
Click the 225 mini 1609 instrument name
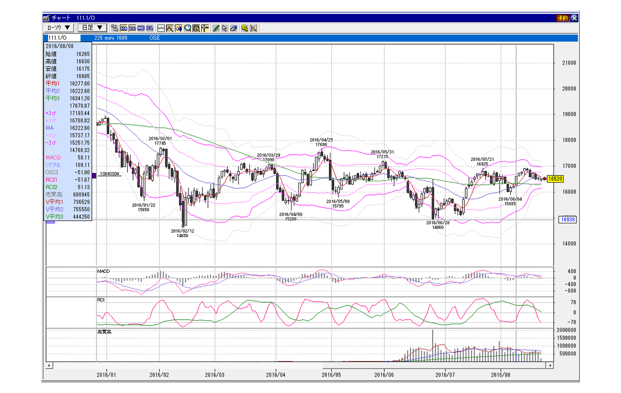(111, 38)
